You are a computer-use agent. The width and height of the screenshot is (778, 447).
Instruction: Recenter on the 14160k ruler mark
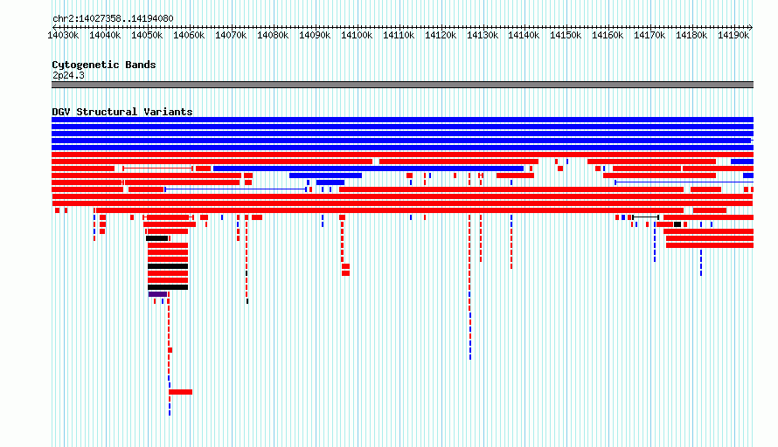pos(608,35)
